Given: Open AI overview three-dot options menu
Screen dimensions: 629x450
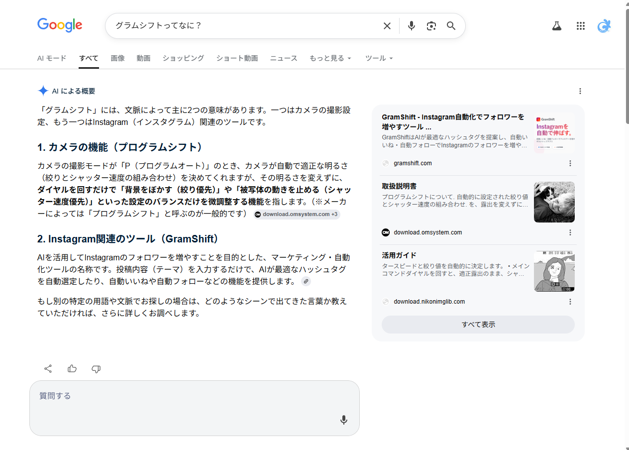Looking at the screenshot, I should click(x=580, y=91).
